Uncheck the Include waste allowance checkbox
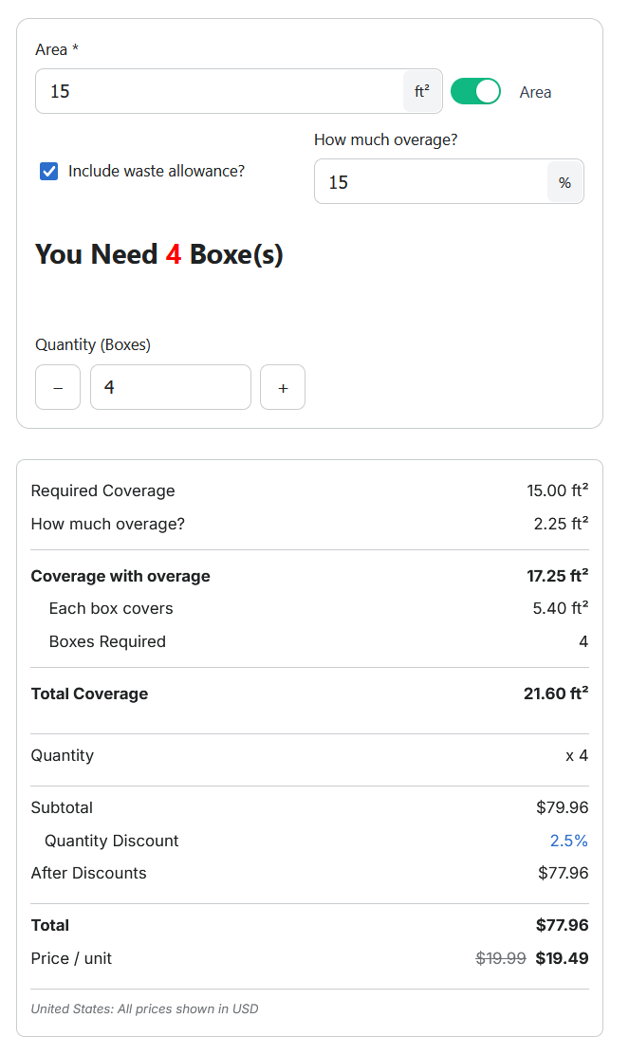 pyautogui.click(x=49, y=172)
